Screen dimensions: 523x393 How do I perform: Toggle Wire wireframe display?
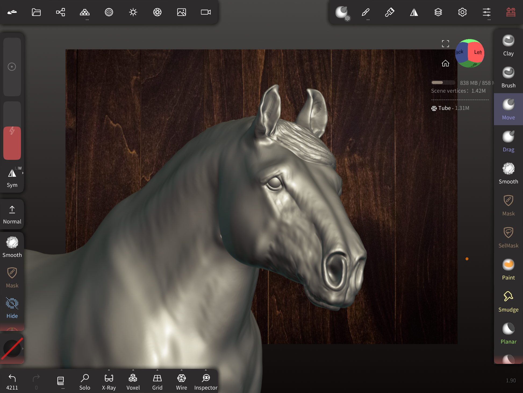point(181,381)
